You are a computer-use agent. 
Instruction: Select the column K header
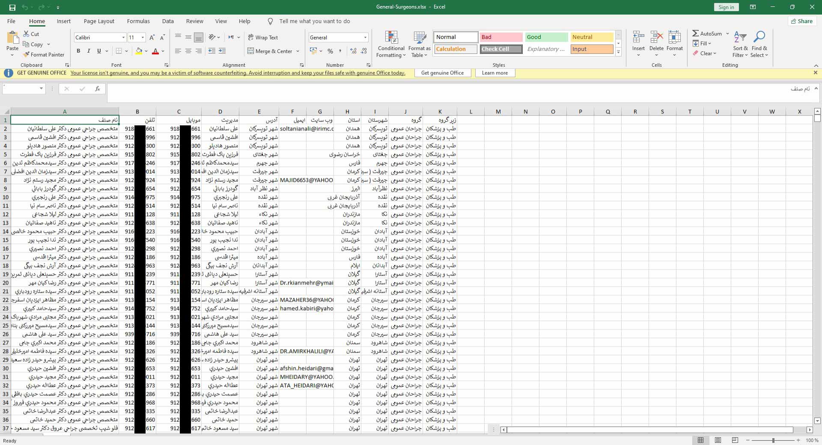pos(440,112)
